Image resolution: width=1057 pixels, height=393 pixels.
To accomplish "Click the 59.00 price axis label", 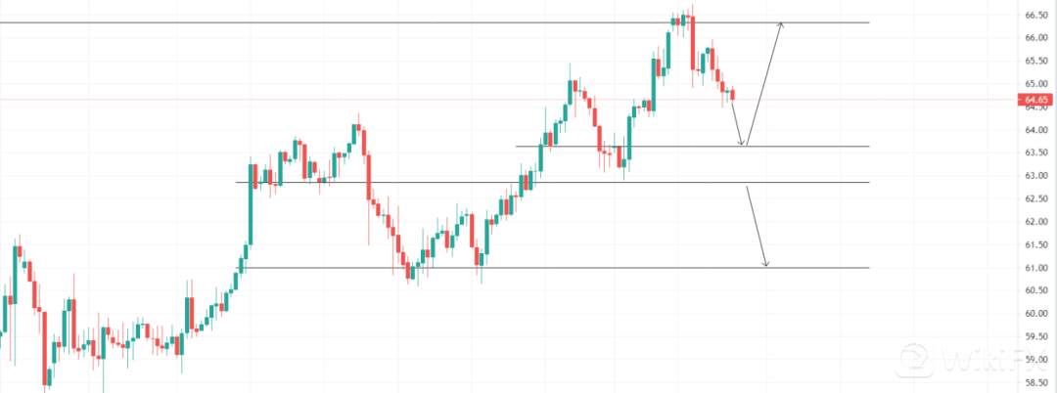I will [x=1037, y=360].
